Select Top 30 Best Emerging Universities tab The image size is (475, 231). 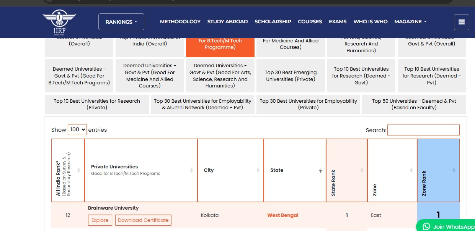pyautogui.click(x=291, y=76)
